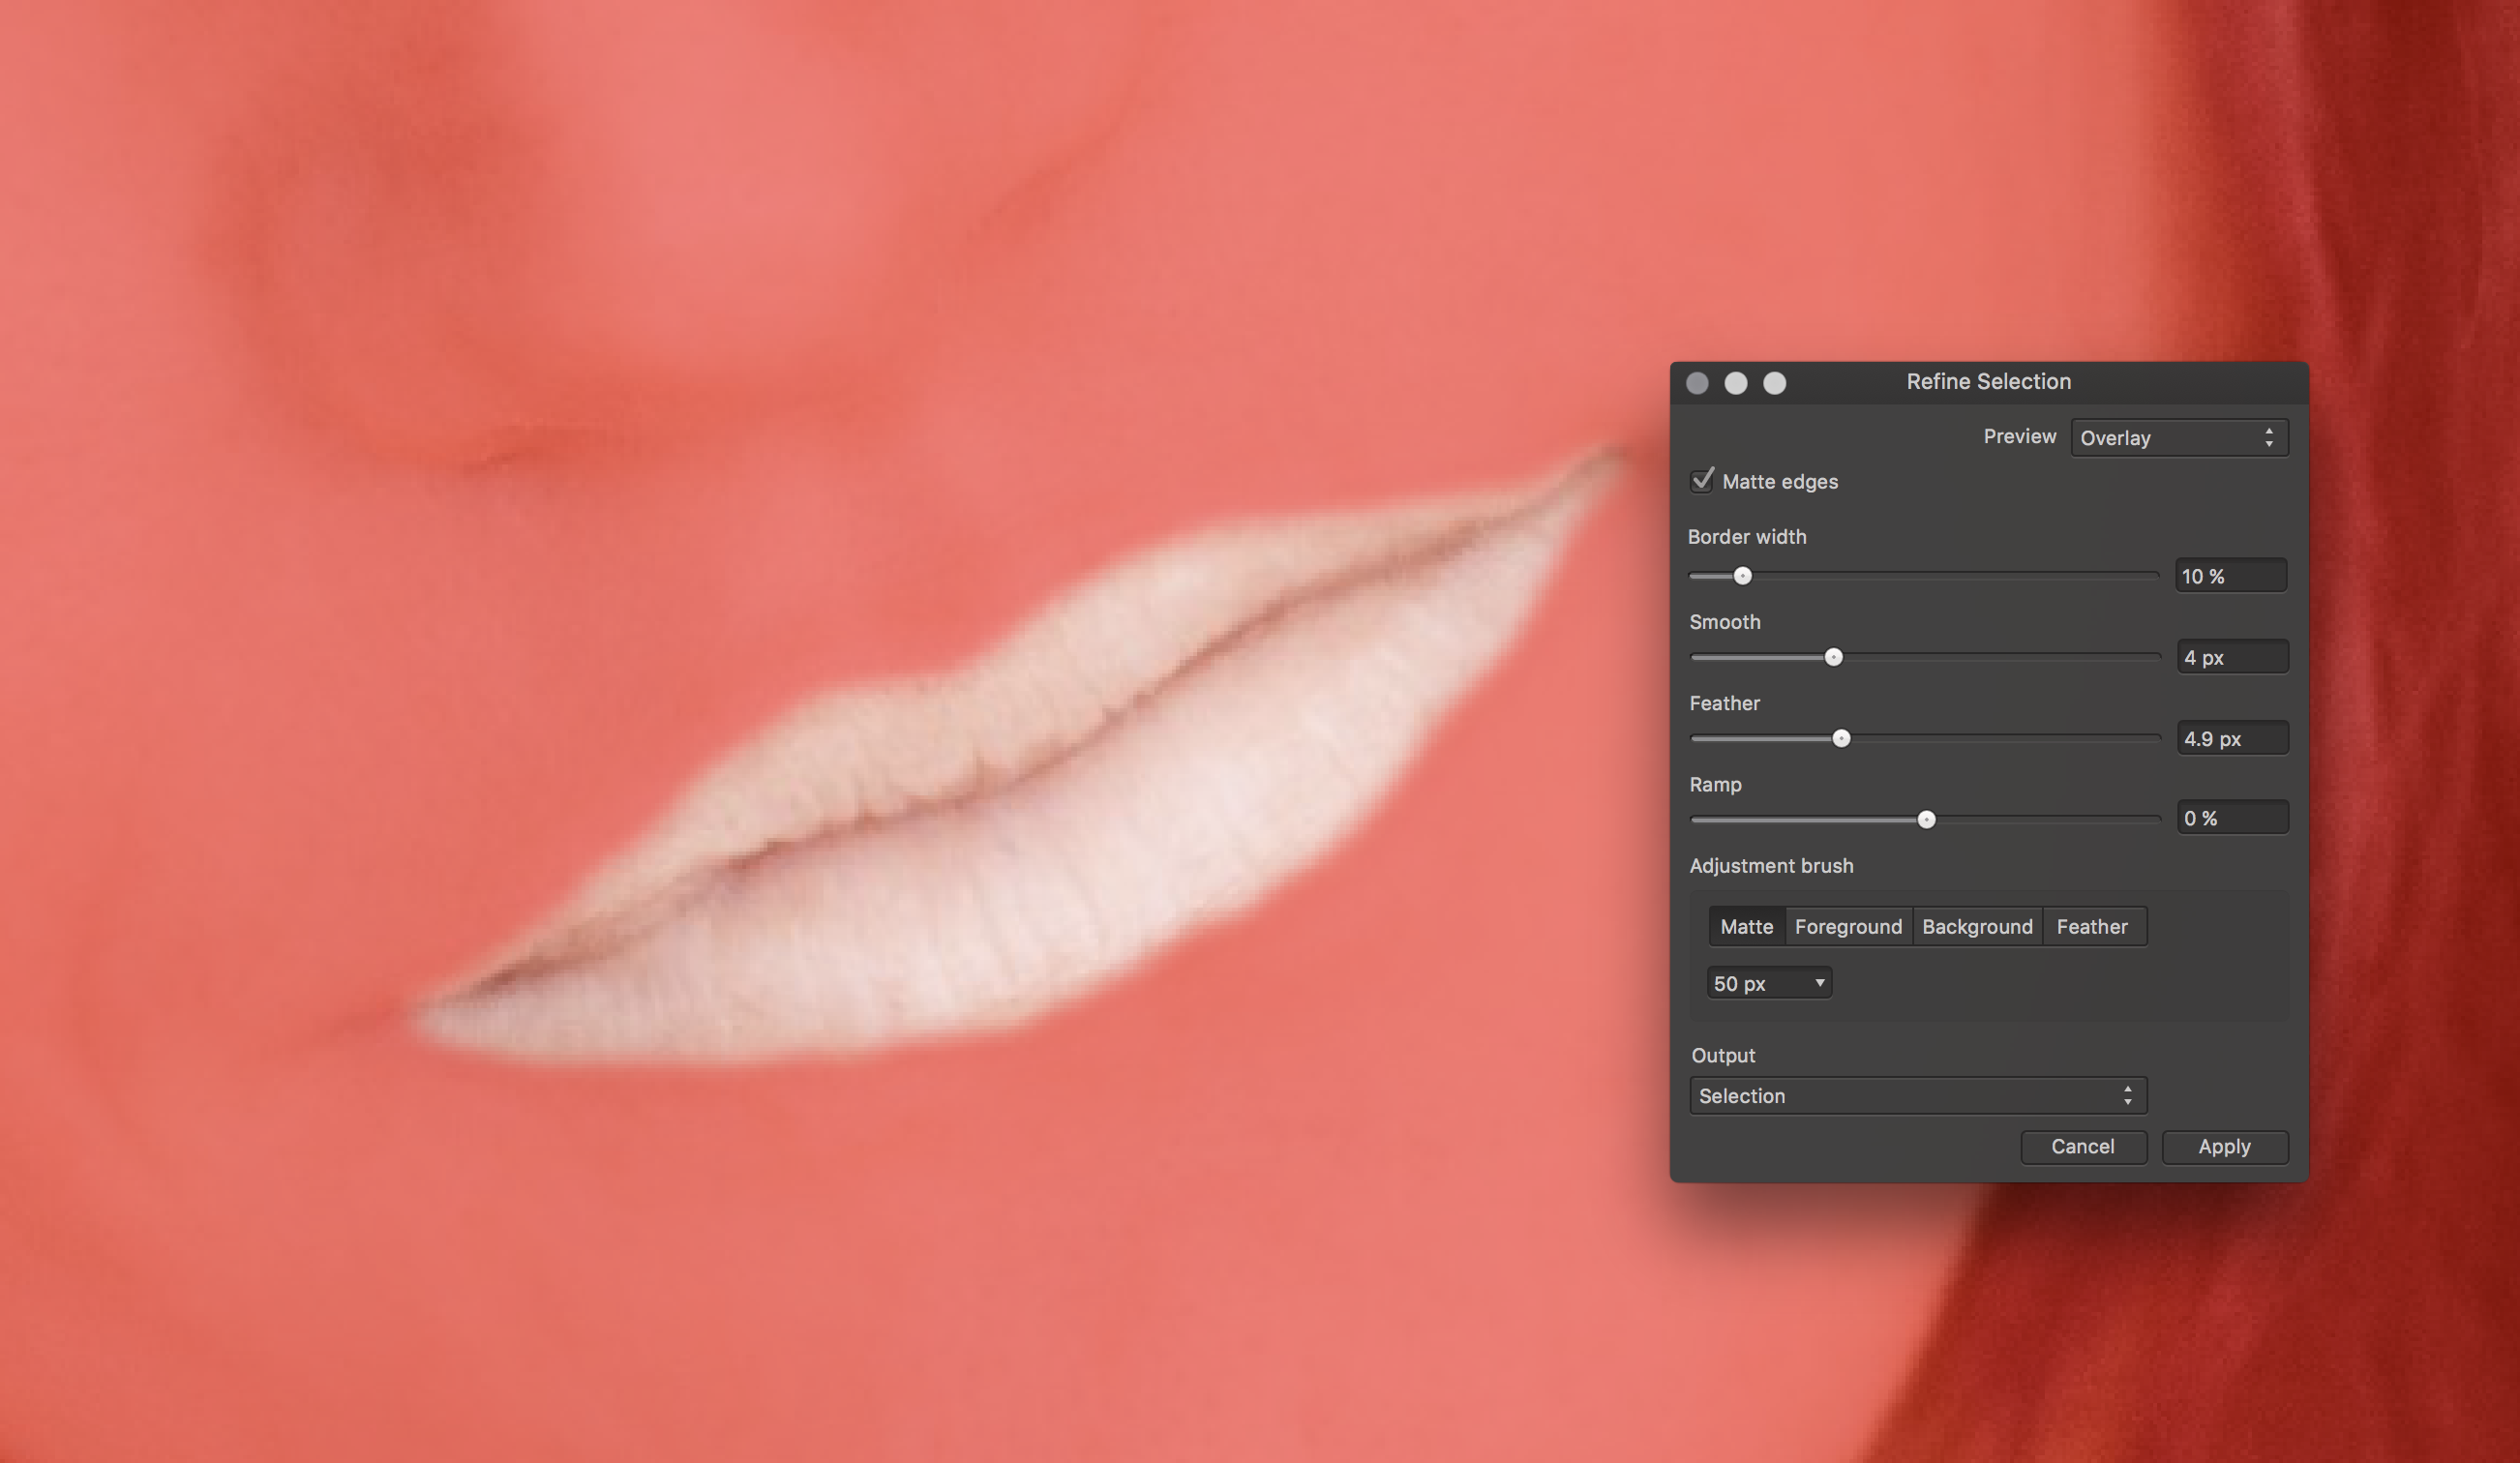Click the Smooth slider handle

click(1833, 657)
